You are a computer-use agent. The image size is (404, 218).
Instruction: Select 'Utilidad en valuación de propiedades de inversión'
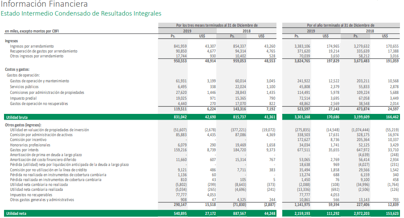pyautogui.click(x=49, y=130)
